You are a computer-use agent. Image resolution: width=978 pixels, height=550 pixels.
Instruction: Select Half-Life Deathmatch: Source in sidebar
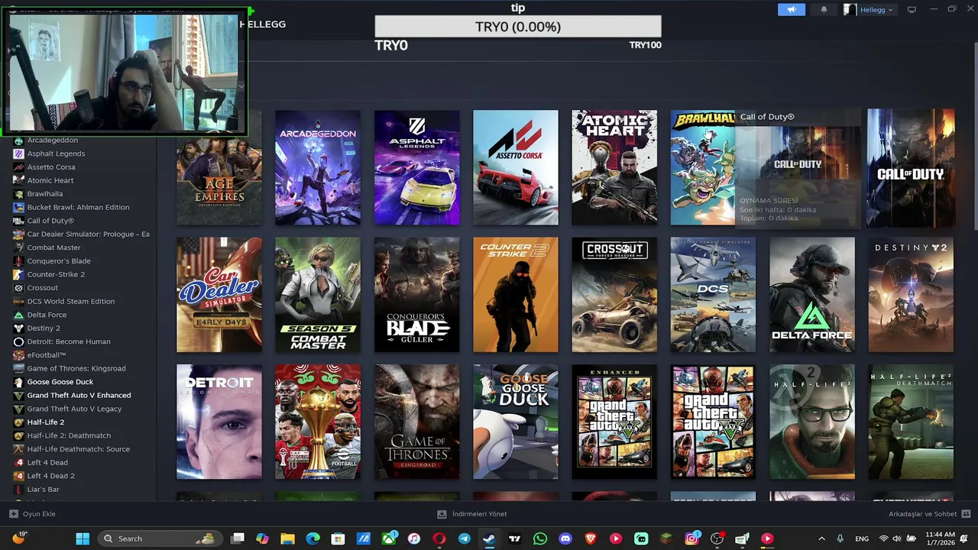[x=79, y=449]
